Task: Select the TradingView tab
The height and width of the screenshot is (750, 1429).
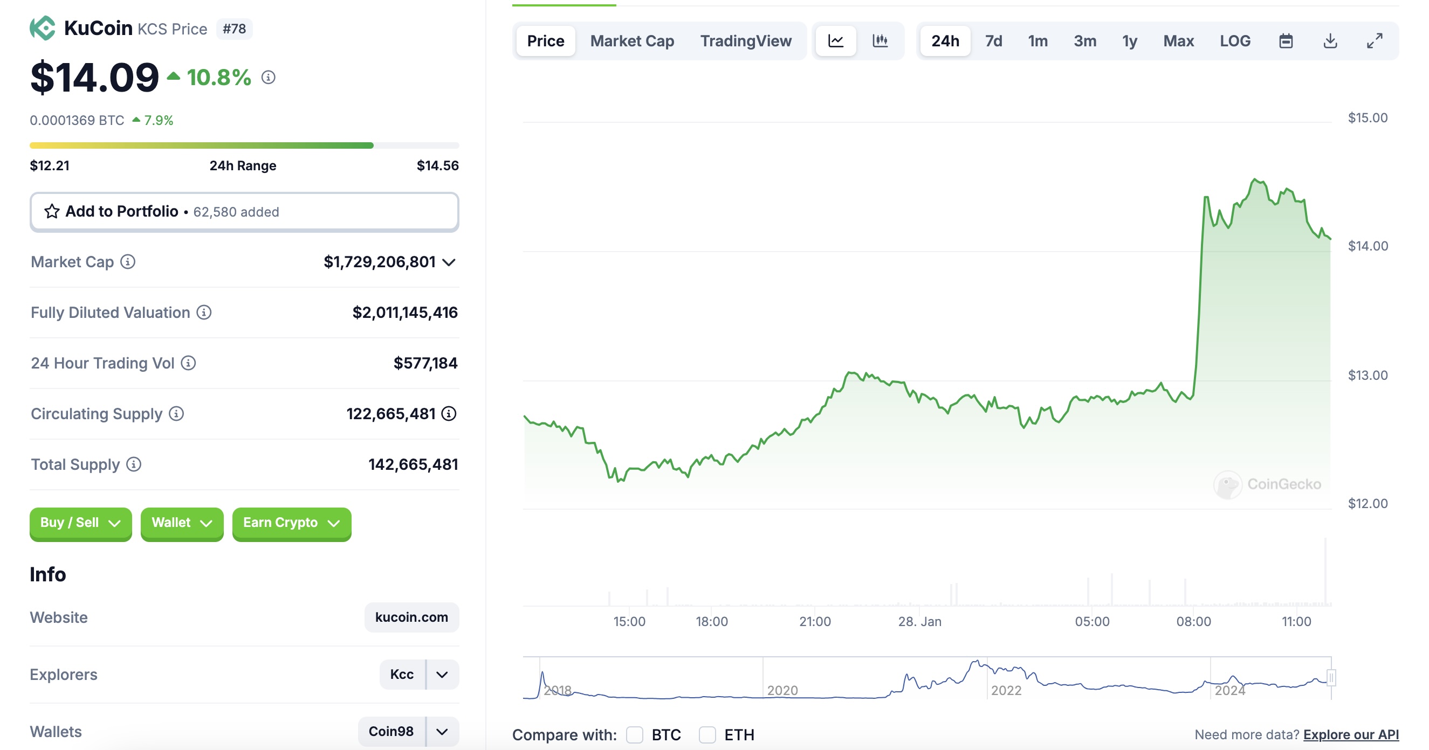Action: click(x=746, y=40)
